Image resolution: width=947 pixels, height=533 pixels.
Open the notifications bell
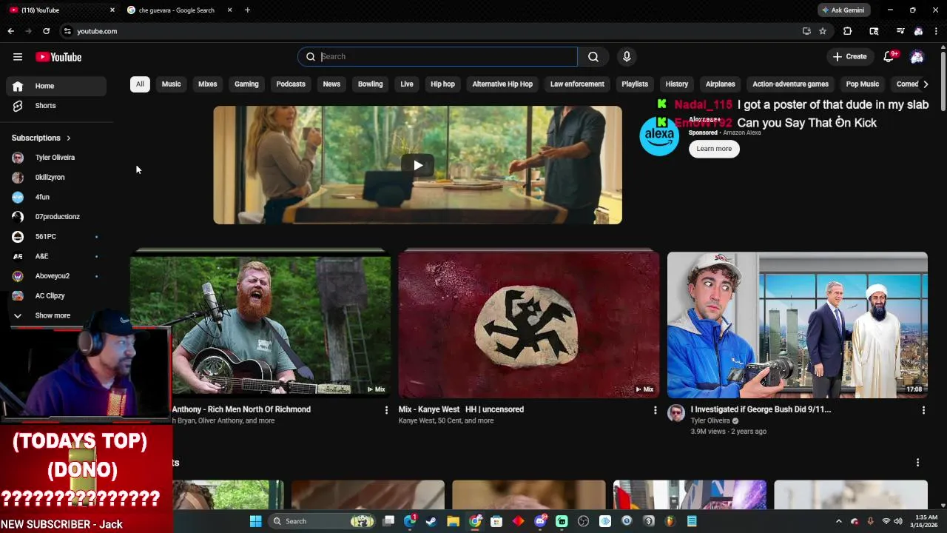pos(889,56)
